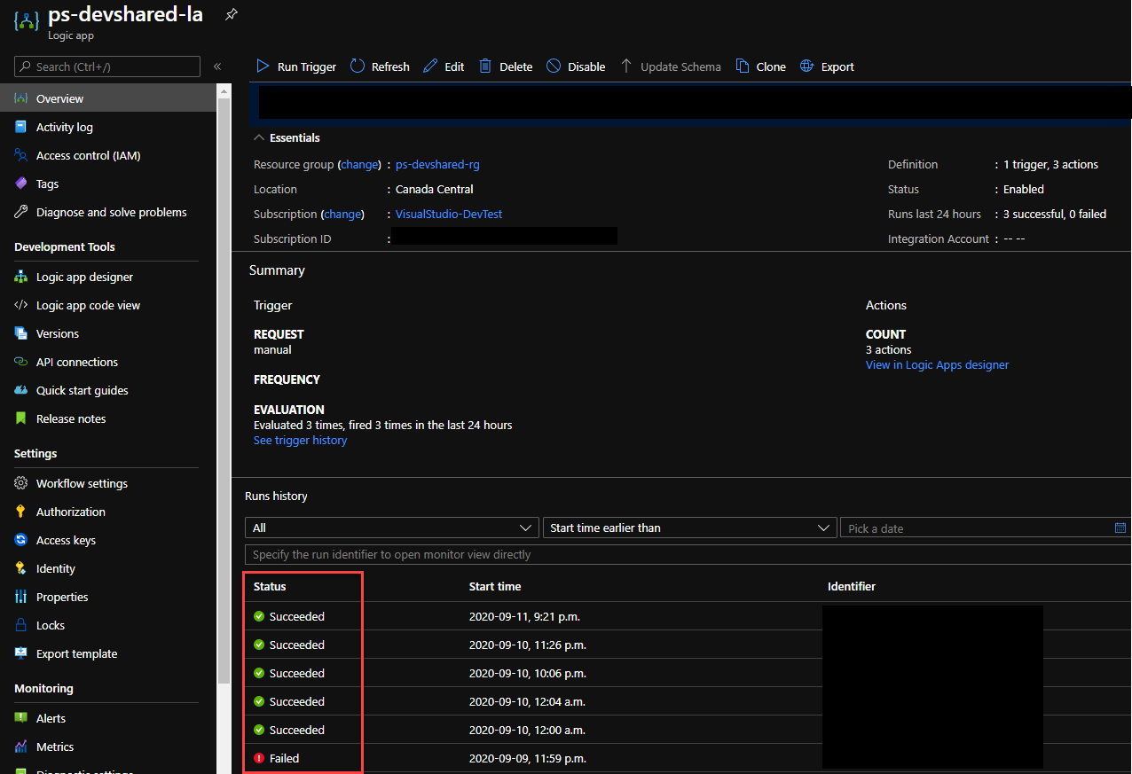1132x774 pixels.
Task: Open Logic app code view
Action: tap(89, 304)
